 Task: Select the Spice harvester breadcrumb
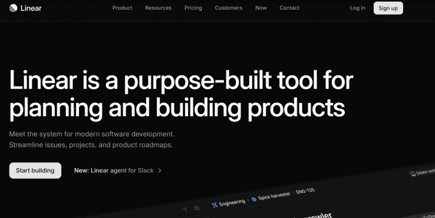(x=274, y=196)
